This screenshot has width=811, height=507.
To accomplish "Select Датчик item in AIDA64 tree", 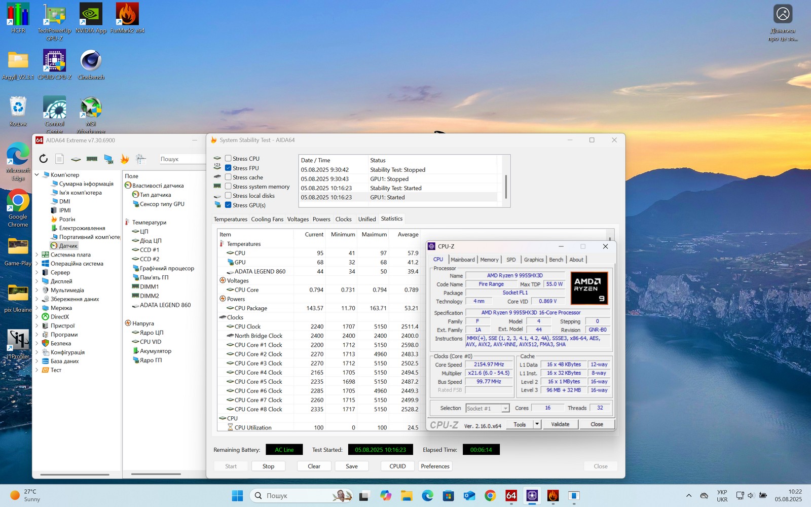I will [x=68, y=246].
